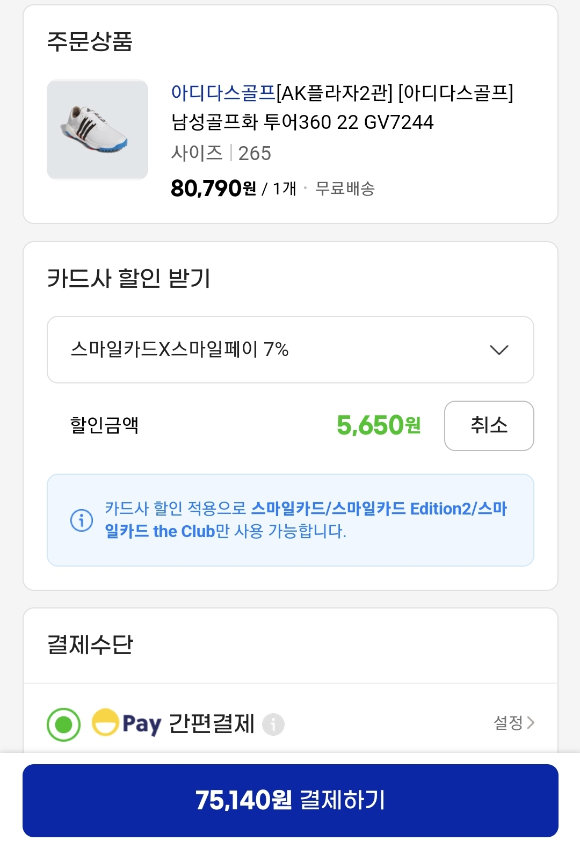Click the 결제수단 section heading

(x=90, y=644)
